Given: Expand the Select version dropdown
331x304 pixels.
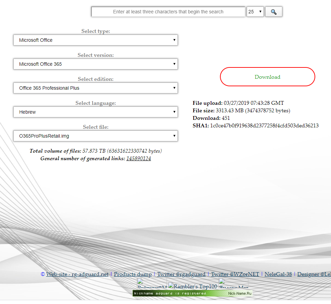Looking at the screenshot, I should coord(96,64).
